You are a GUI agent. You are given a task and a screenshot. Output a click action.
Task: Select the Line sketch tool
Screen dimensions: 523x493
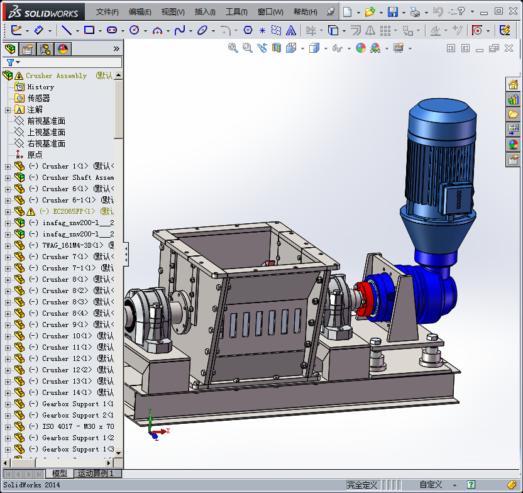click(66, 30)
